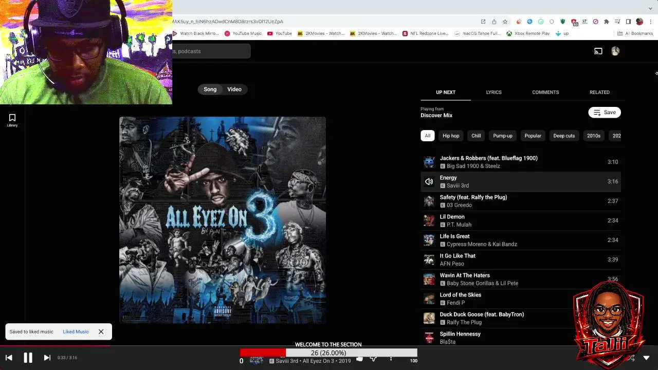Click the Duck Duck Goose thumbnail

[x=429, y=318]
